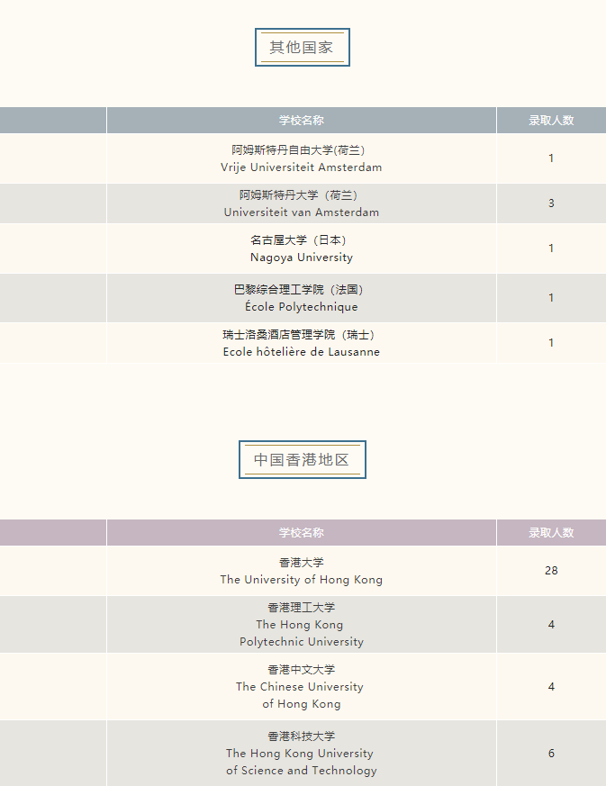Screen dimensions: 606x786
Task: Click admission count 1 for École Polytechnique
Action: (551, 298)
